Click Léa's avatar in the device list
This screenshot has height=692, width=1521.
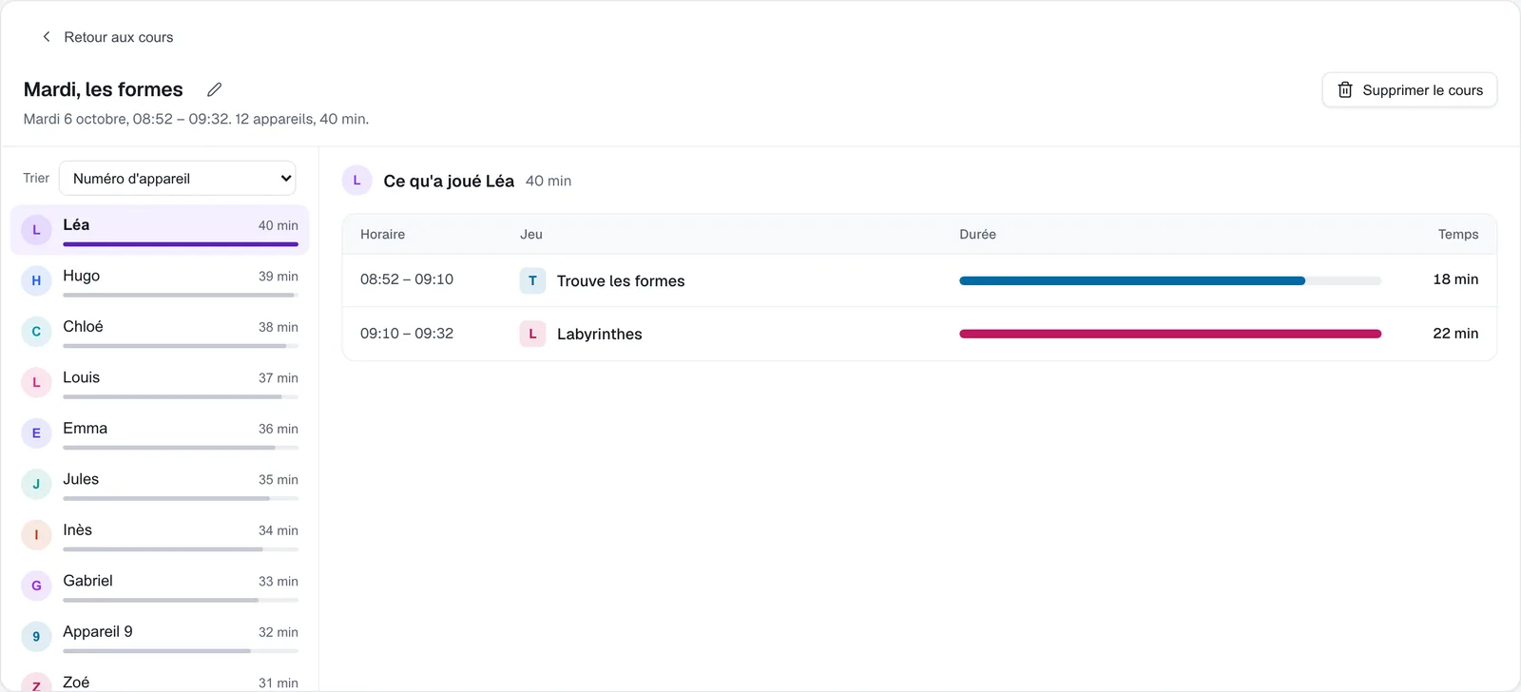pos(36,229)
